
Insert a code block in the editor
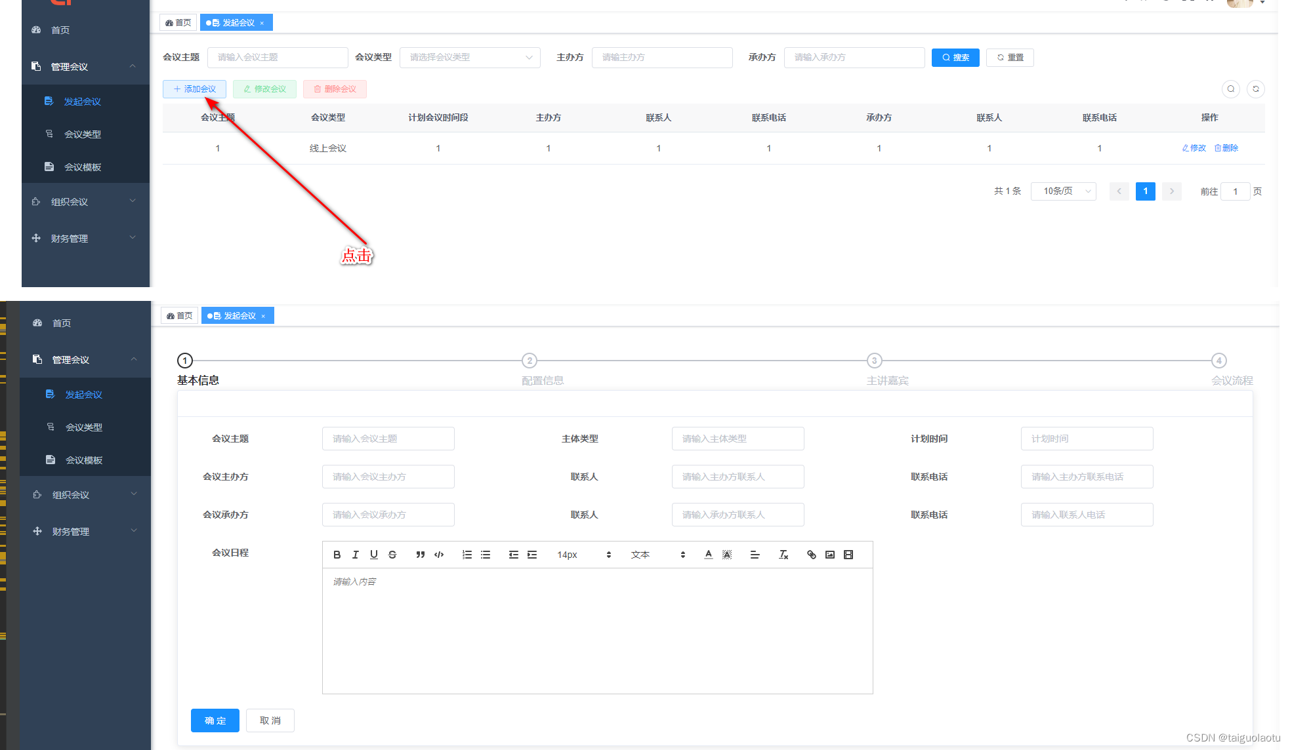(439, 555)
